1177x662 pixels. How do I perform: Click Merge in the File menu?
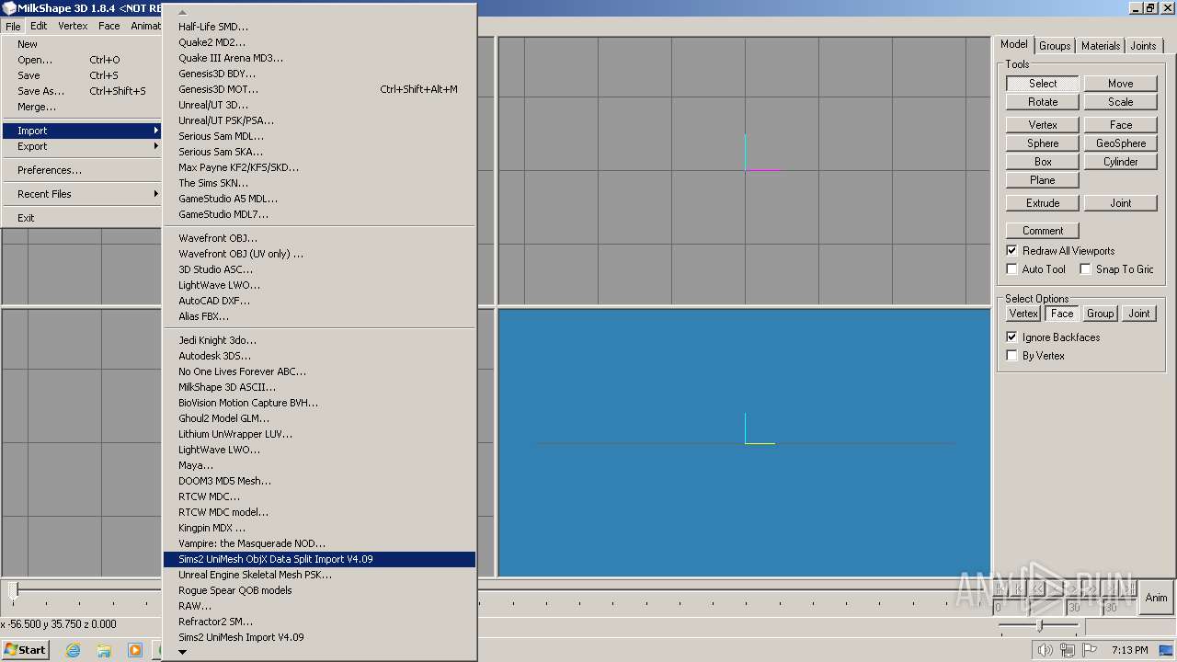click(x=82, y=107)
